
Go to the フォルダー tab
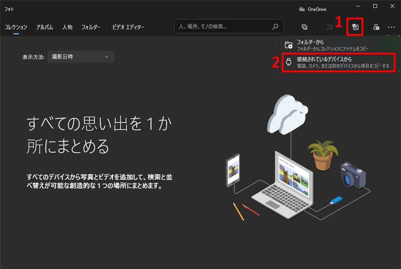pos(91,27)
